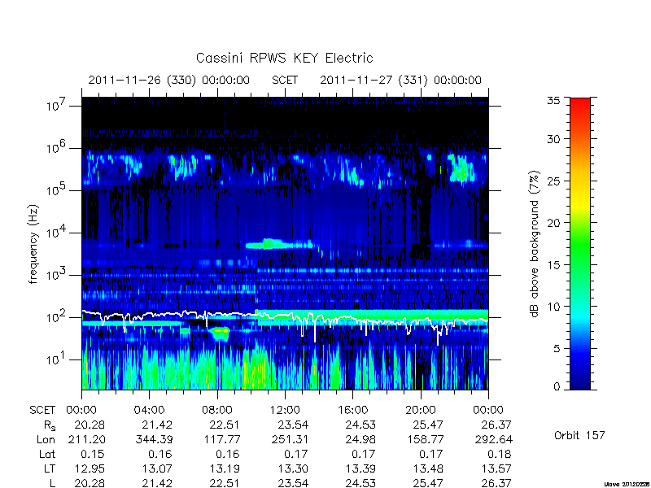Click the colorbar tick value '25'

tap(553, 181)
